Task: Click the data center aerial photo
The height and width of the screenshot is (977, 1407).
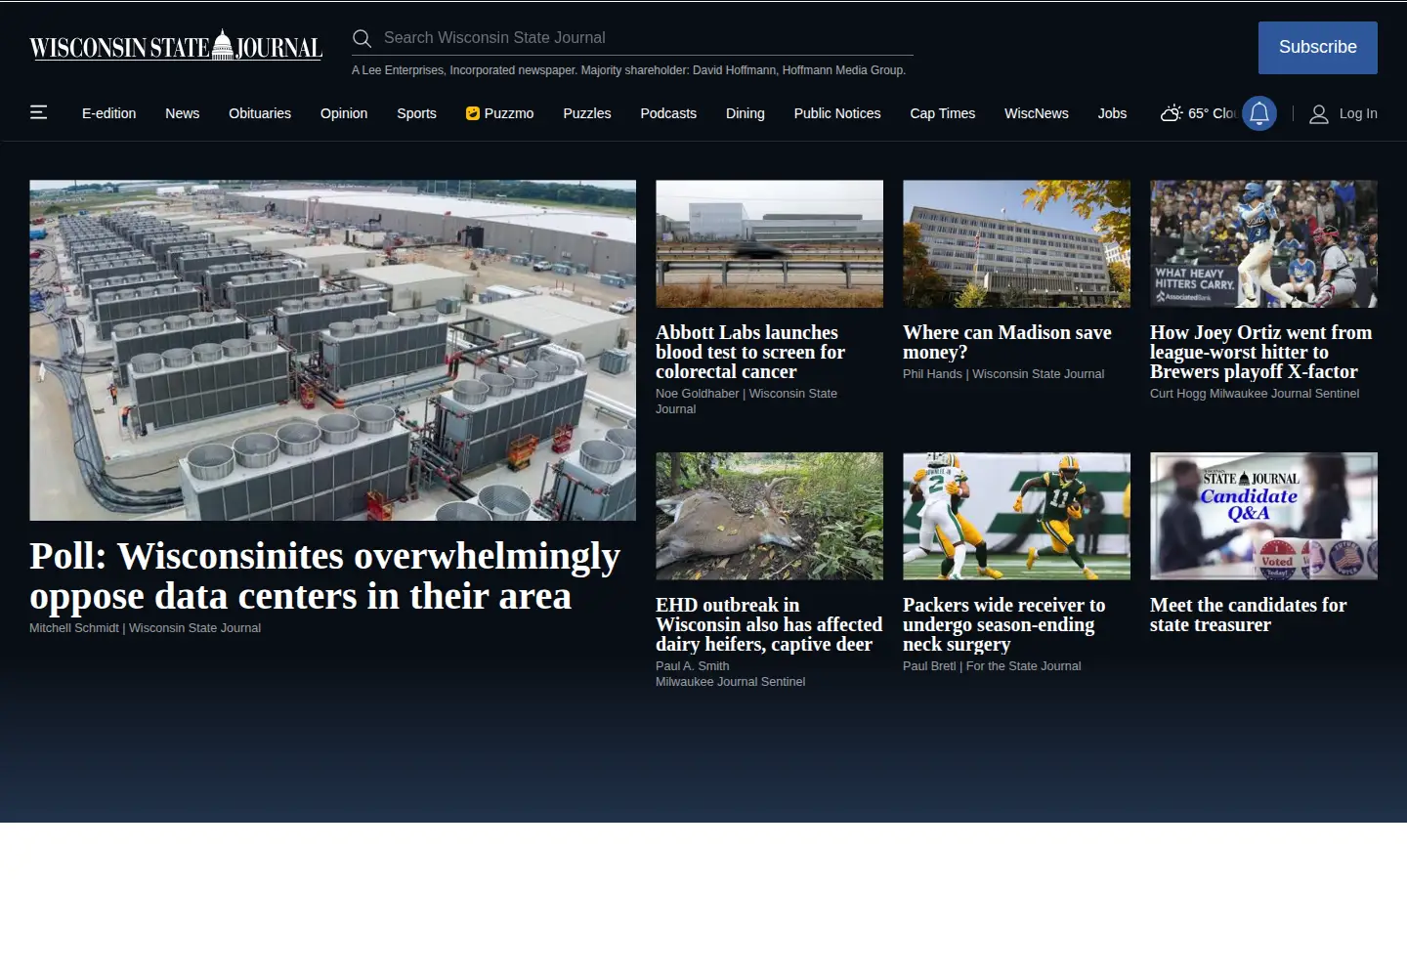Action: coord(332,350)
